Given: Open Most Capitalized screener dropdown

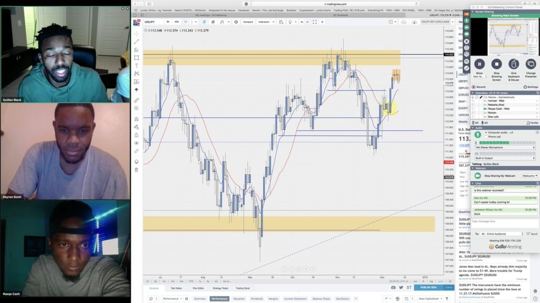Looking at the screenshot, I should (x=430, y=299).
